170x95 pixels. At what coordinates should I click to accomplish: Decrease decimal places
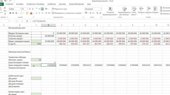point(100,13)
